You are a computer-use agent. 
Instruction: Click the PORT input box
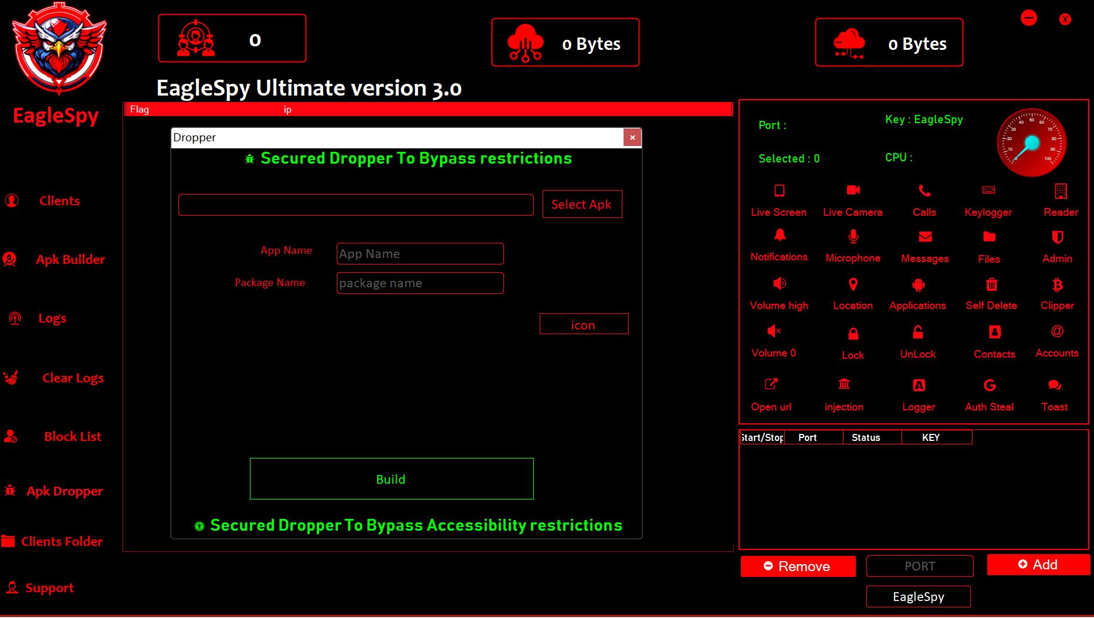pos(920,566)
